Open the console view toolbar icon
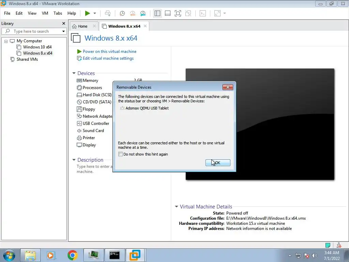This screenshot has height=262, width=349. click(x=203, y=13)
